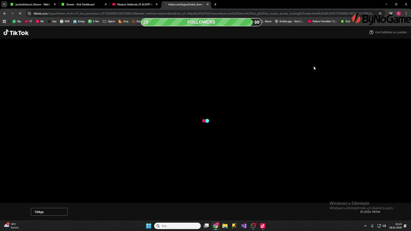The height and width of the screenshot is (231, 411).
Task: Open Chrome from the taskbar
Action: pos(216,226)
